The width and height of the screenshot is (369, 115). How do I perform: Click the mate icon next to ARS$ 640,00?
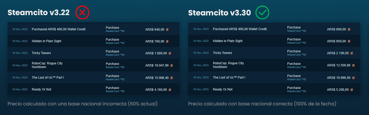click(167, 29)
